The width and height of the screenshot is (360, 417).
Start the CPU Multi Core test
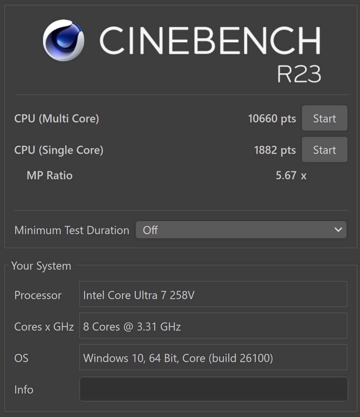pyautogui.click(x=325, y=118)
